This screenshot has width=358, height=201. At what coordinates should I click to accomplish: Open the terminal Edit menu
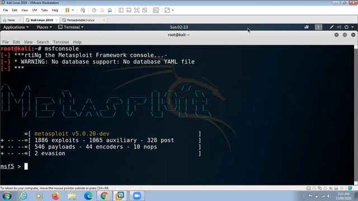[16, 42]
